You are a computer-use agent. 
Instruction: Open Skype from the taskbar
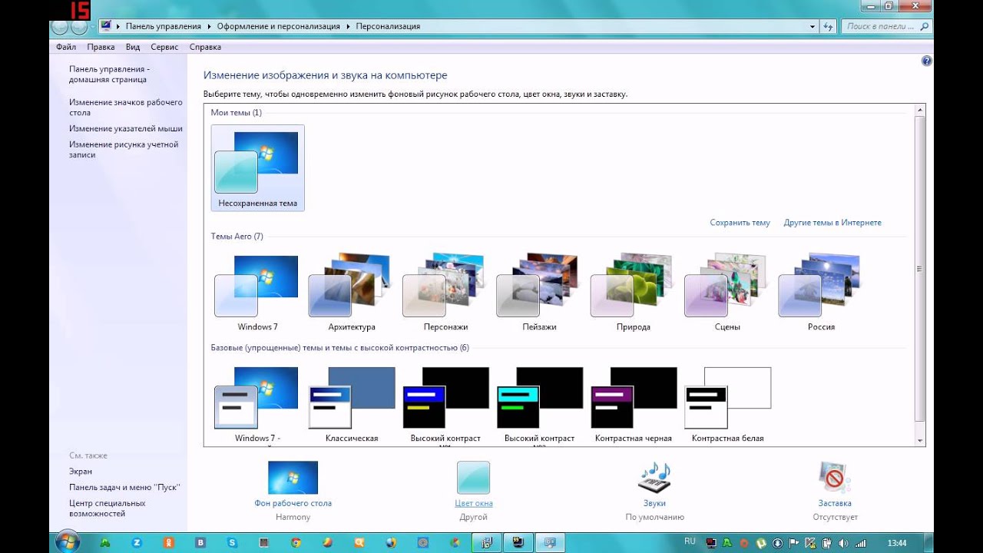tap(232, 542)
